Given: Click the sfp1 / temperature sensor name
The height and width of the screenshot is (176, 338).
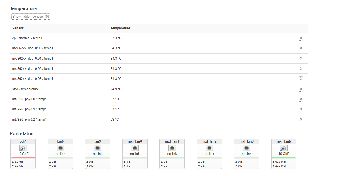Looking at the screenshot, I should [26, 89].
